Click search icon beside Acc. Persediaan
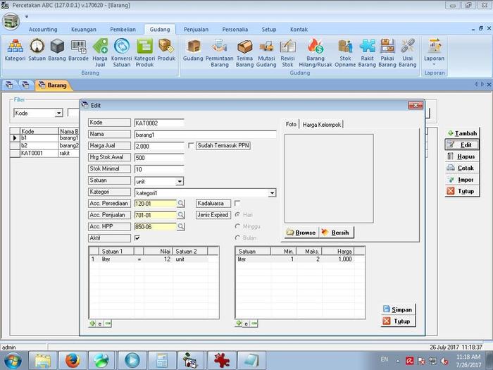 point(180,204)
